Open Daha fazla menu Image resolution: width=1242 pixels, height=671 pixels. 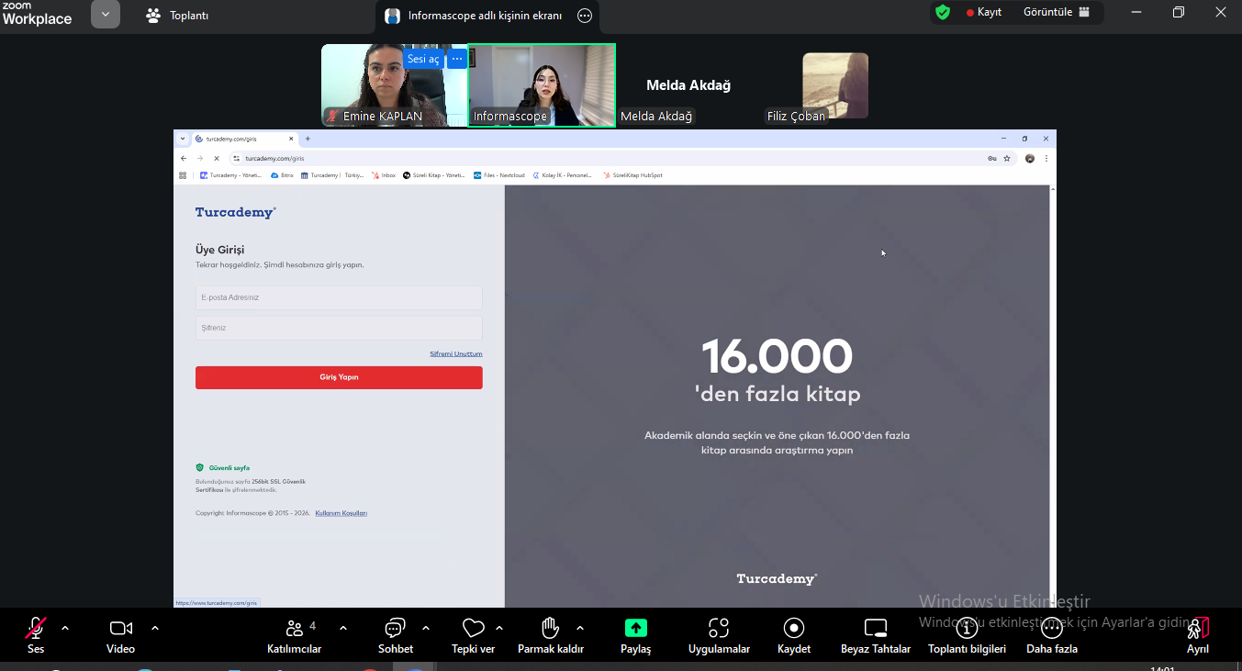(x=1051, y=634)
